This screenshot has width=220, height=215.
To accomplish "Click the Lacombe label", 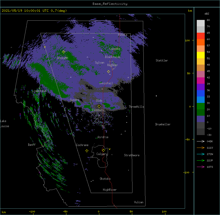I will (115, 49).
